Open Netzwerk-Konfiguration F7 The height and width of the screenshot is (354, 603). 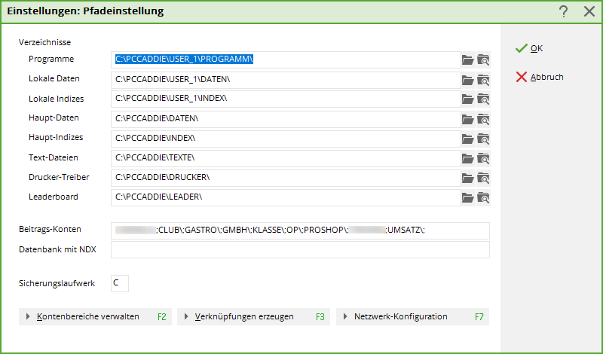point(412,316)
